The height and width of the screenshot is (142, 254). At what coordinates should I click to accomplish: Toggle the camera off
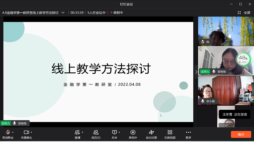[26, 132]
